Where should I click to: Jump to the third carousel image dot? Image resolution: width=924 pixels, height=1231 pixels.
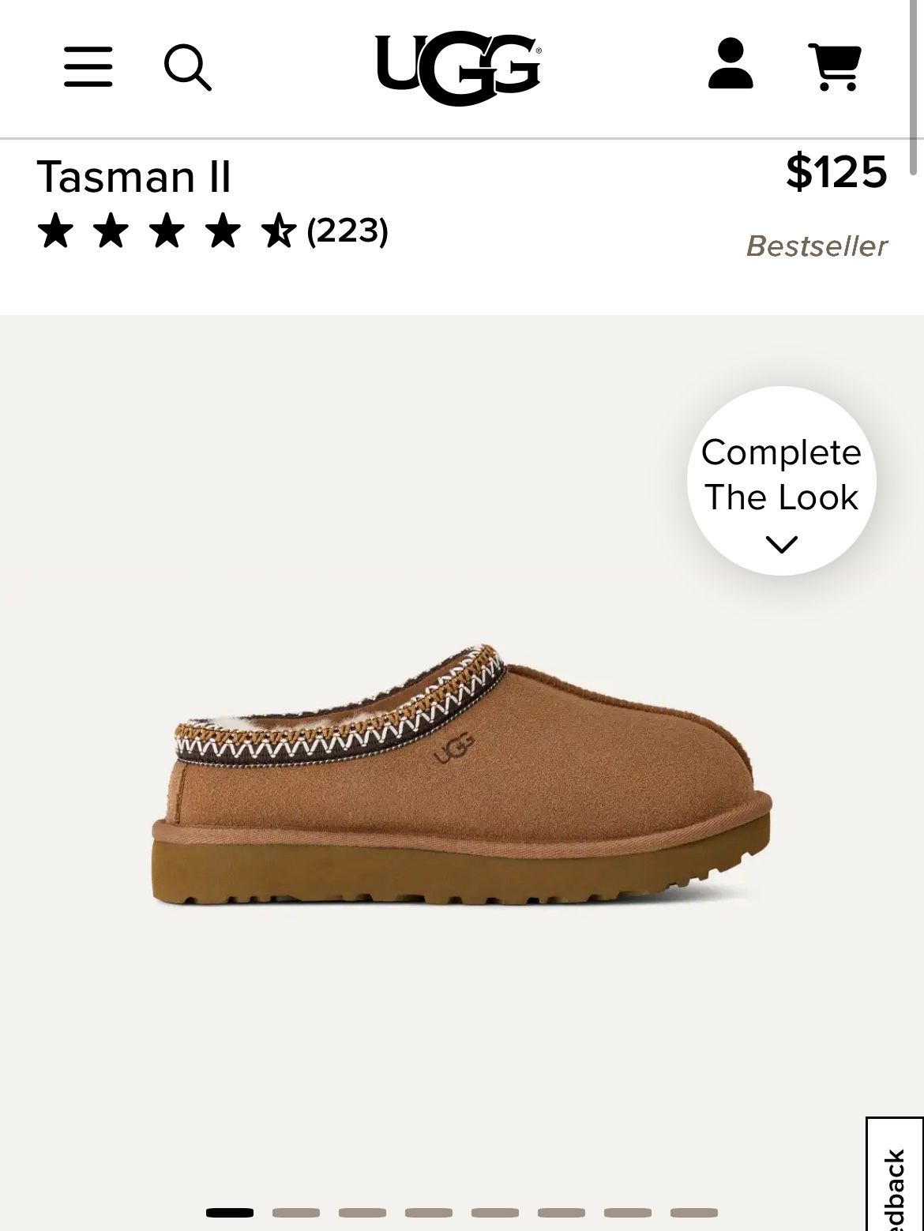[x=362, y=1213]
